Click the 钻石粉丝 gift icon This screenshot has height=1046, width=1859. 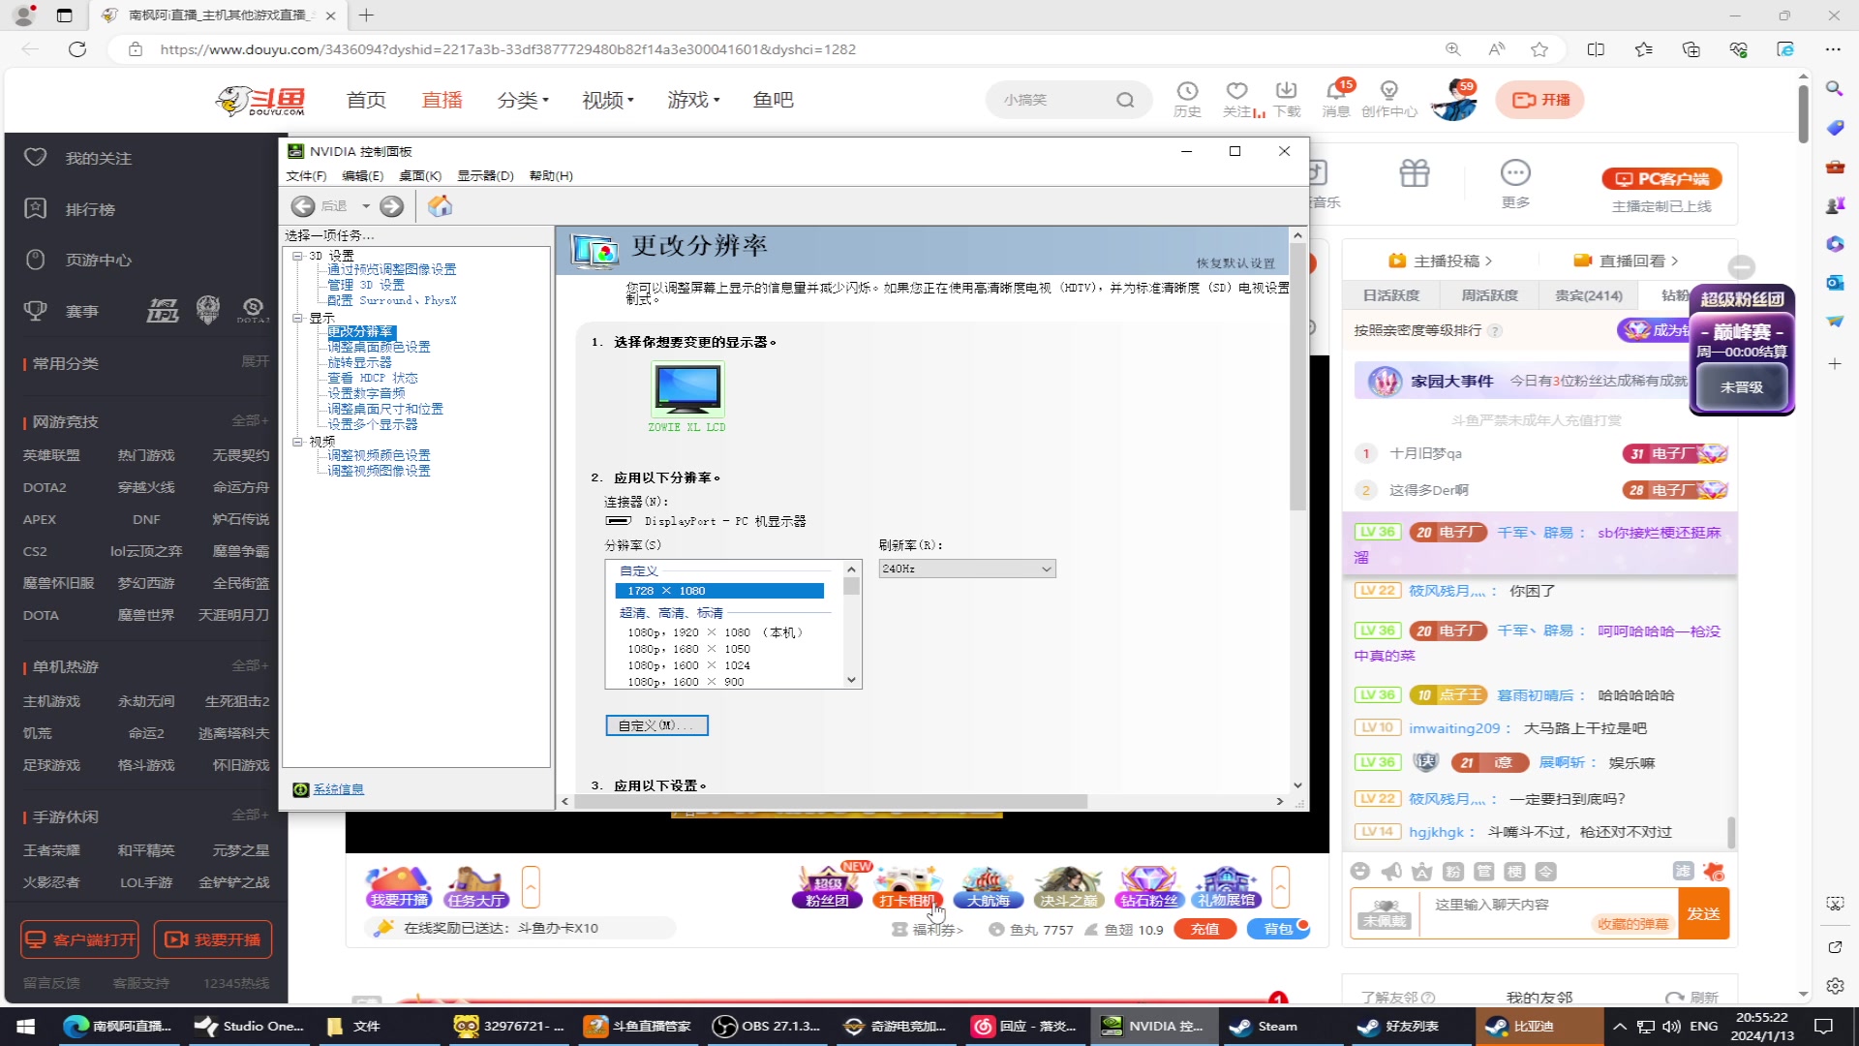coord(1149,887)
